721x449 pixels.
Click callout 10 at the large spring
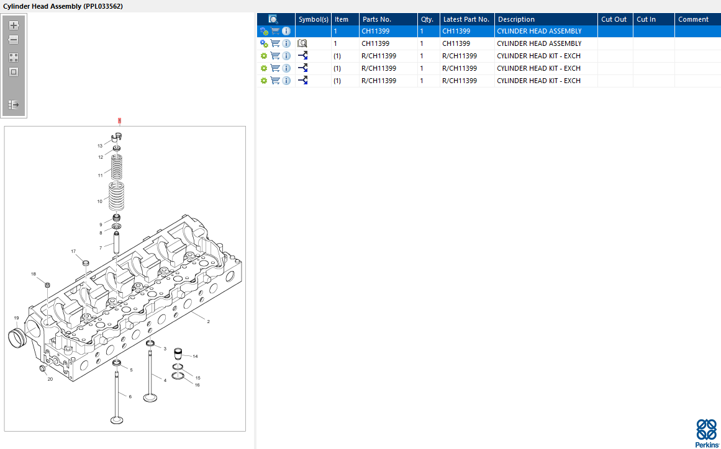tap(100, 202)
